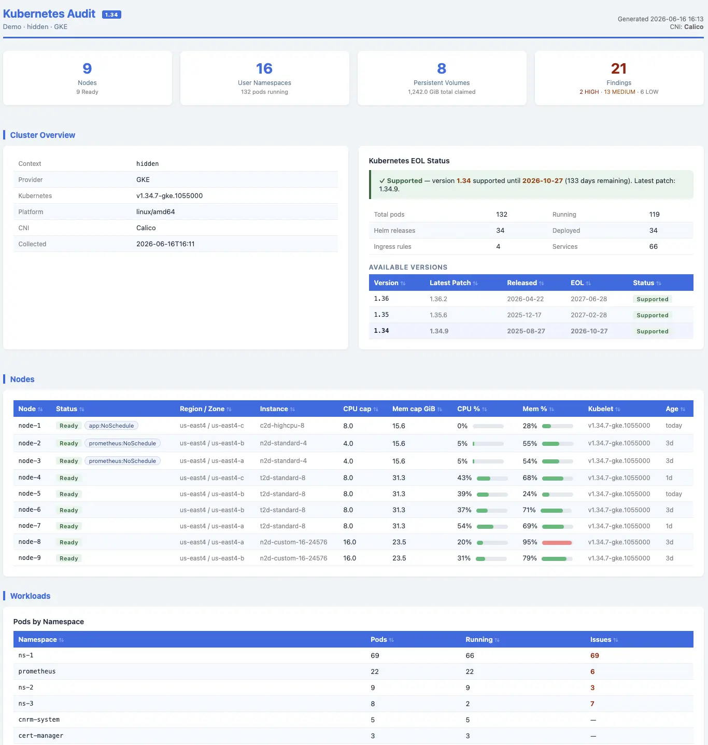Sort nodes by Mem cap GiB

point(417,409)
